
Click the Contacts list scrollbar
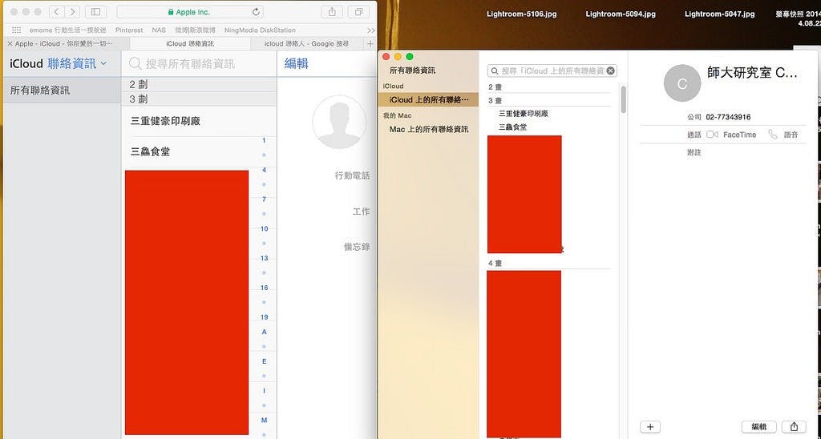coord(623,99)
